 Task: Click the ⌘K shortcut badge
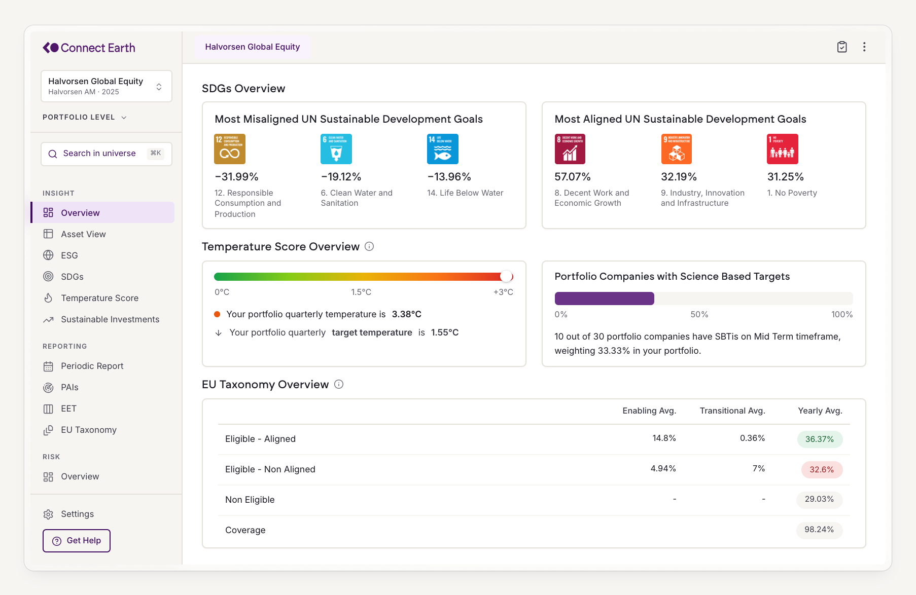point(156,153)
